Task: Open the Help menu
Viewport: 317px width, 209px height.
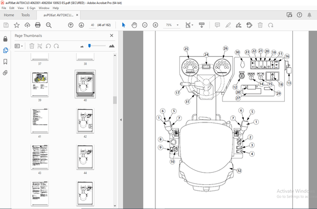Action: [56, 8]
